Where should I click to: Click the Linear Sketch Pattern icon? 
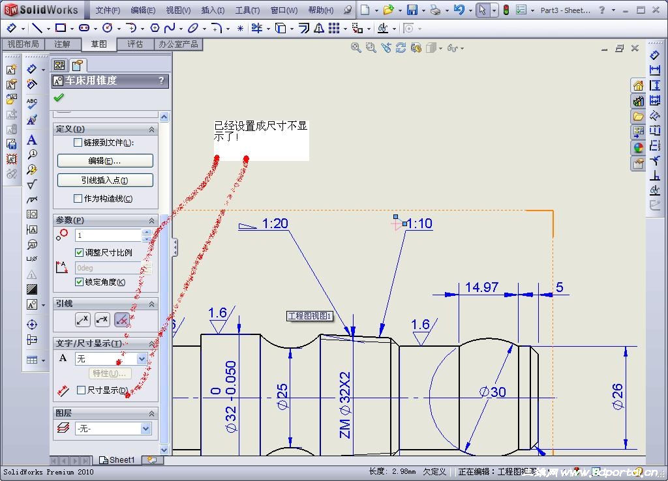pyautogui.click(x=334, y=28)
